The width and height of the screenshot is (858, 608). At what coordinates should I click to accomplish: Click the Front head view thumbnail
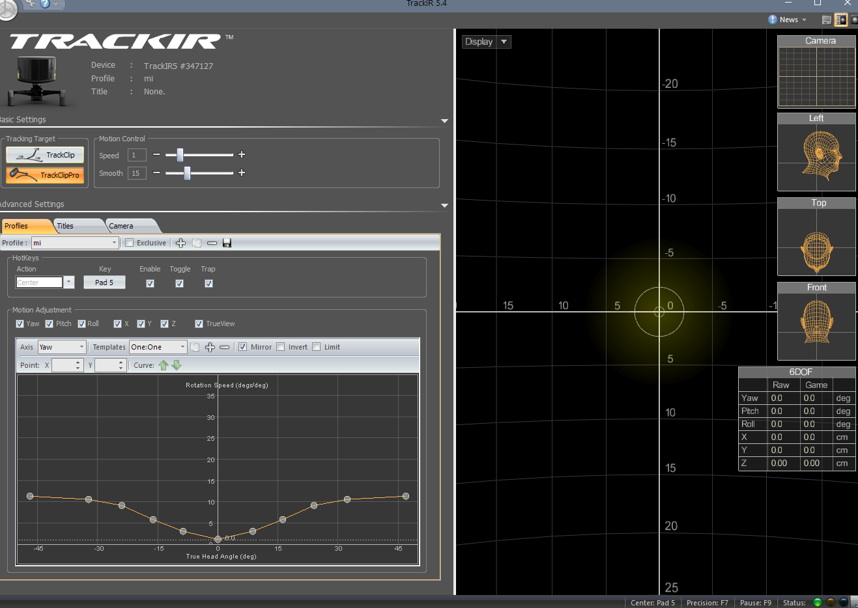tap(816, 321)
